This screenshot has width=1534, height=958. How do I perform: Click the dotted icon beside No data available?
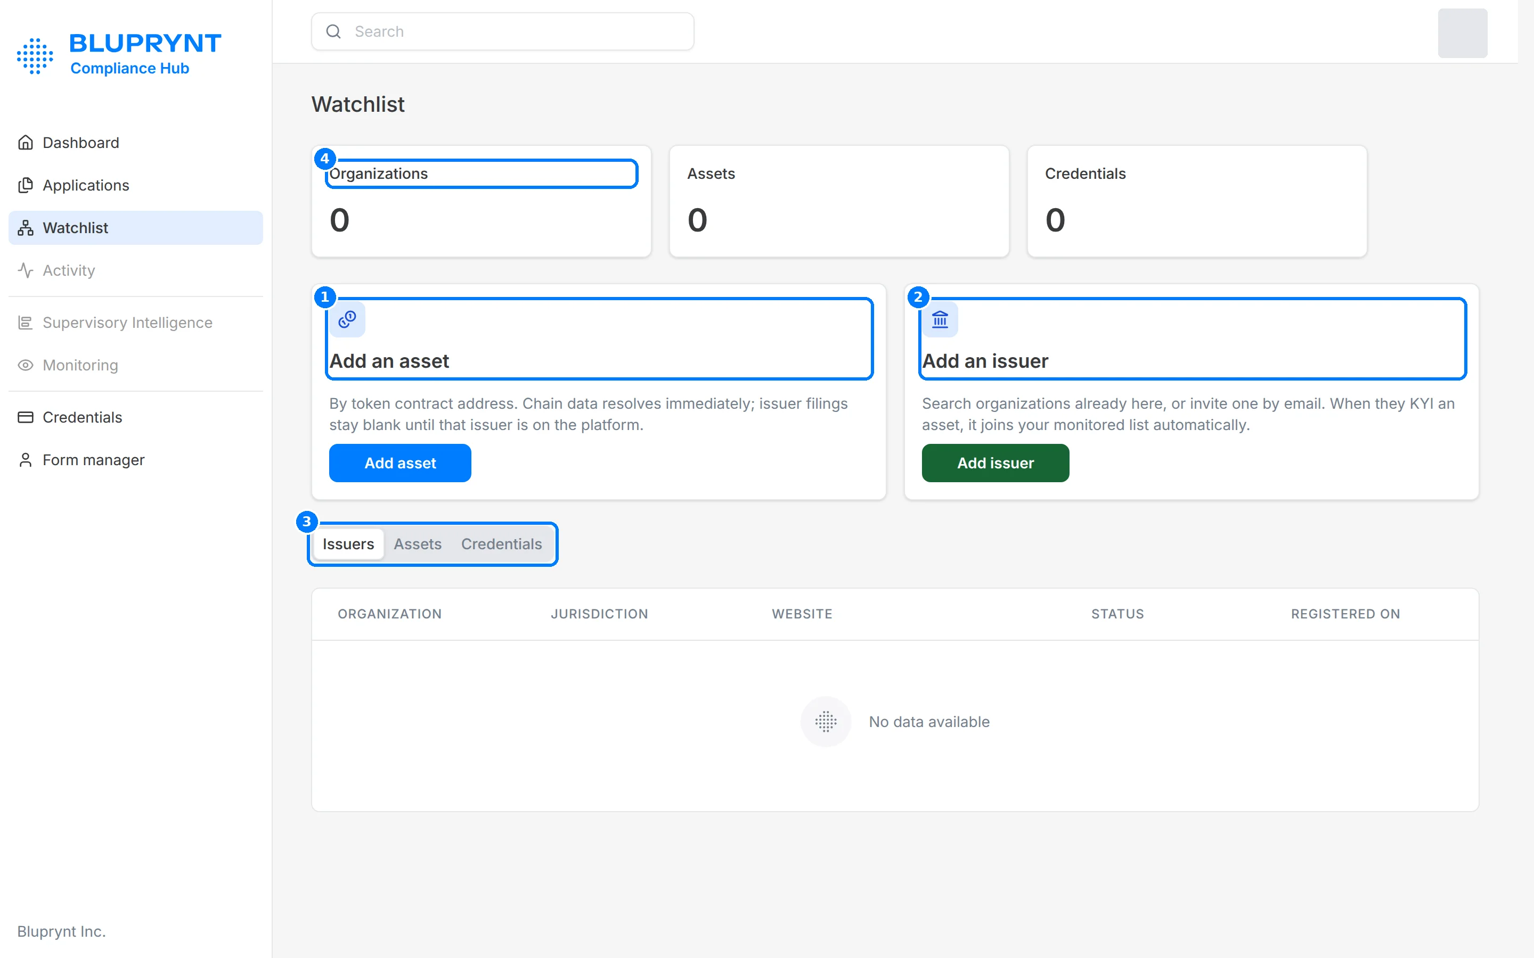[825, 722]
